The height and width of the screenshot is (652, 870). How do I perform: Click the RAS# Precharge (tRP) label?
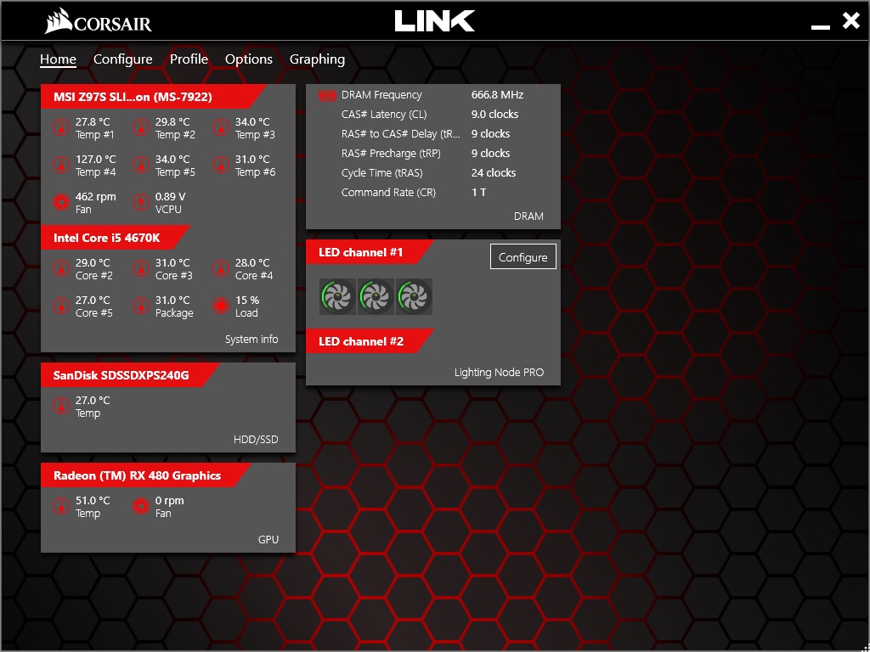(391, 153)
